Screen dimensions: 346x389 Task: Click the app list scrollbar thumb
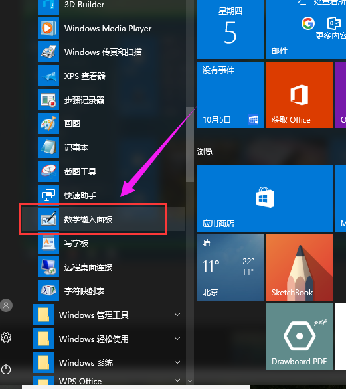click(190, 145)
